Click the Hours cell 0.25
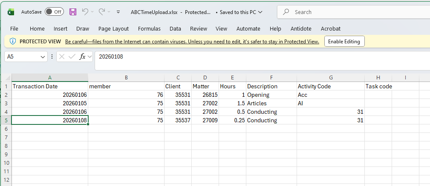 (x=232, y=120)
